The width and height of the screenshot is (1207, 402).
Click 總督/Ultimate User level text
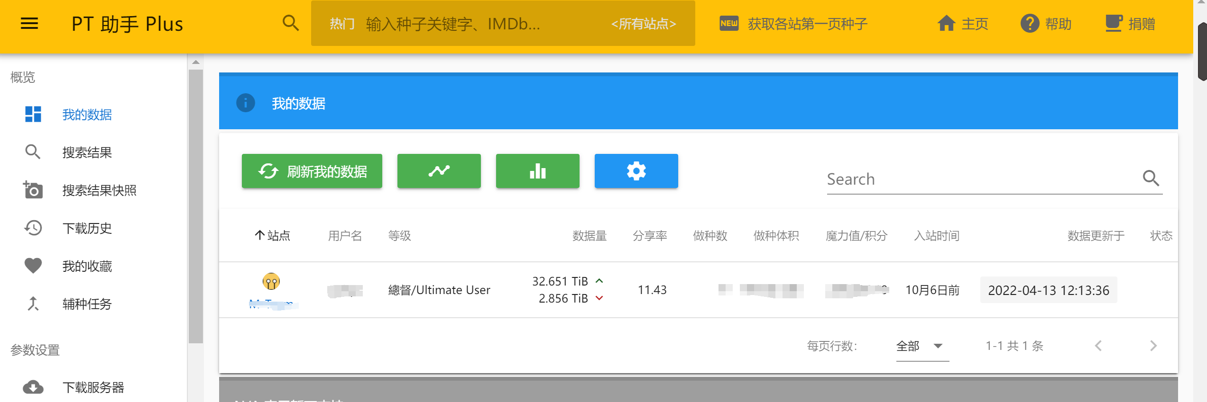click(439, 290)
